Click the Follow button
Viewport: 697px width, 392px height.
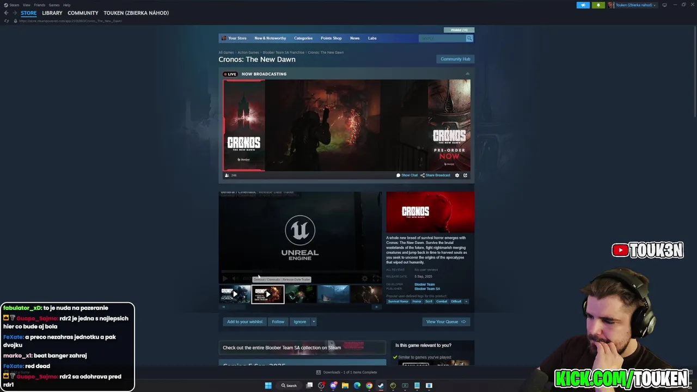tap(278, 322)
